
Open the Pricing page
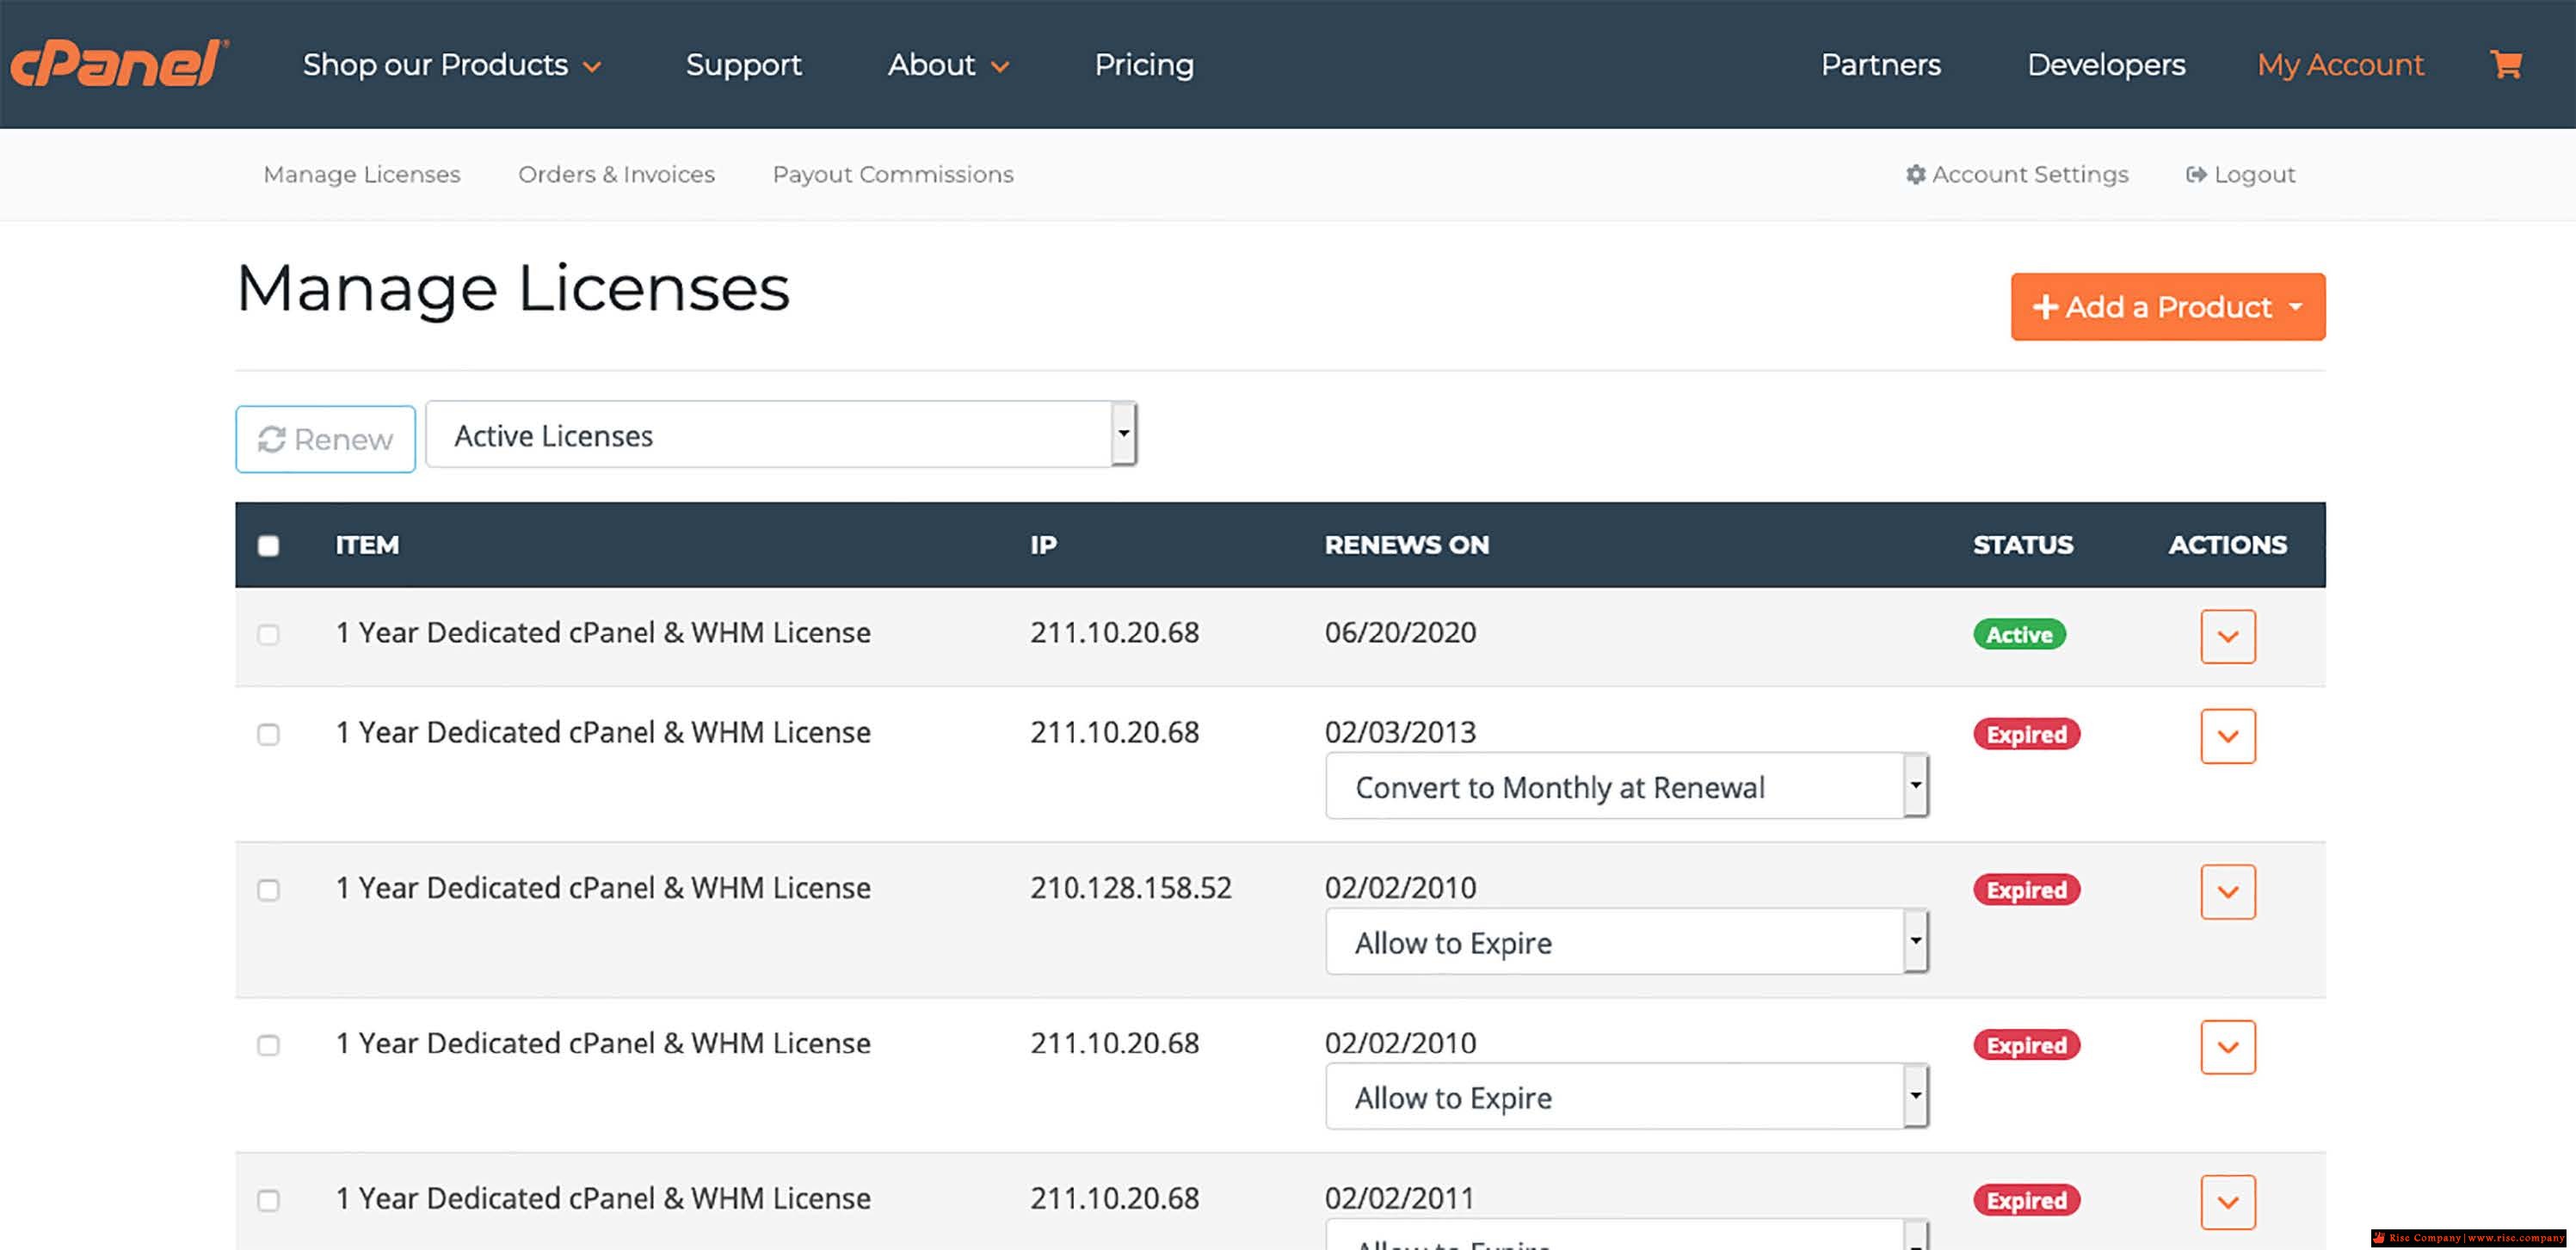click(1144, 65)
